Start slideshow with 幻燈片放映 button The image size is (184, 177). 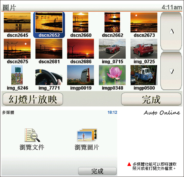pyautogui.click(x=32, y=99)
